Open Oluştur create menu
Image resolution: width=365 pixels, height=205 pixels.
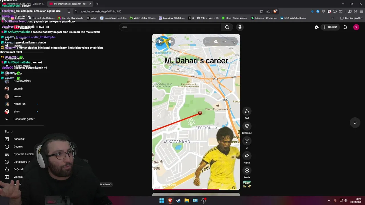point(330,27)
